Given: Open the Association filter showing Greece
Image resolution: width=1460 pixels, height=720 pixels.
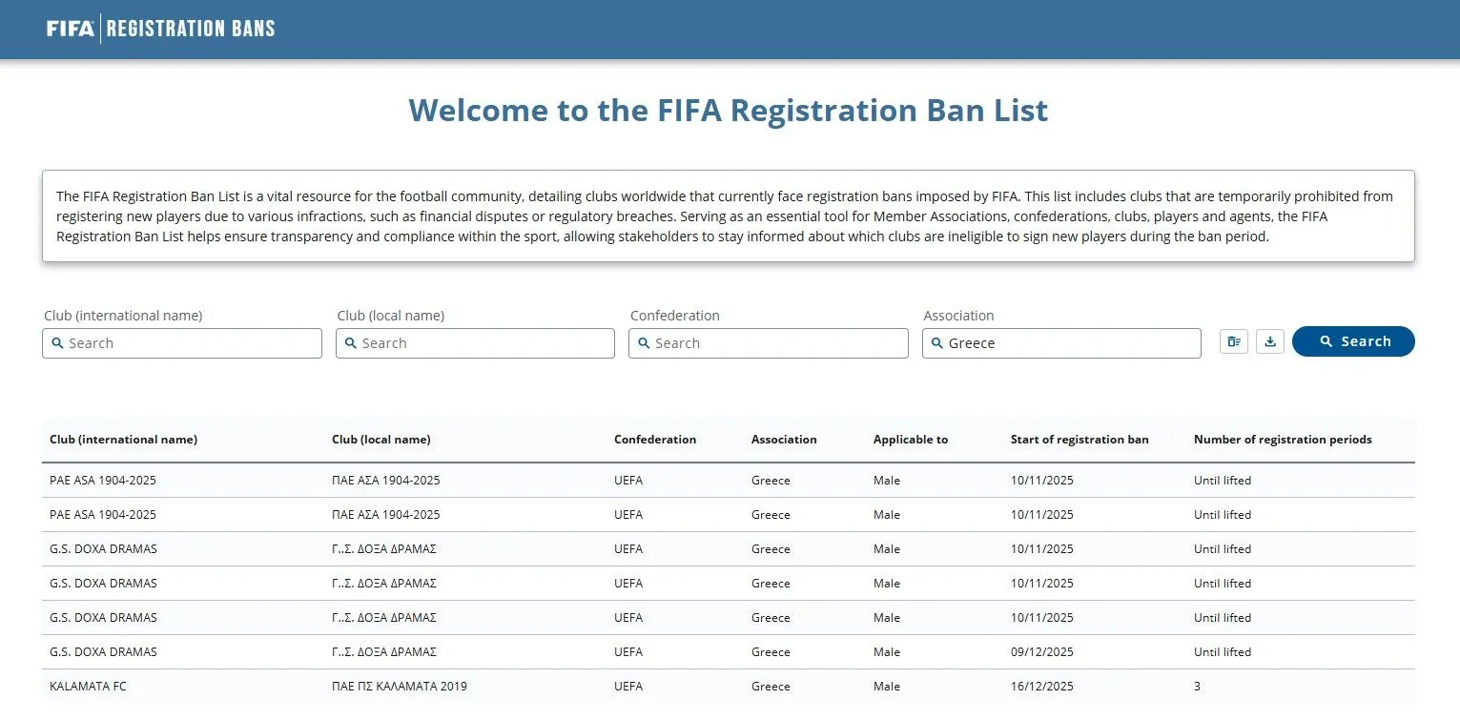Looking at the screenshot, I should coord(1070,343).
